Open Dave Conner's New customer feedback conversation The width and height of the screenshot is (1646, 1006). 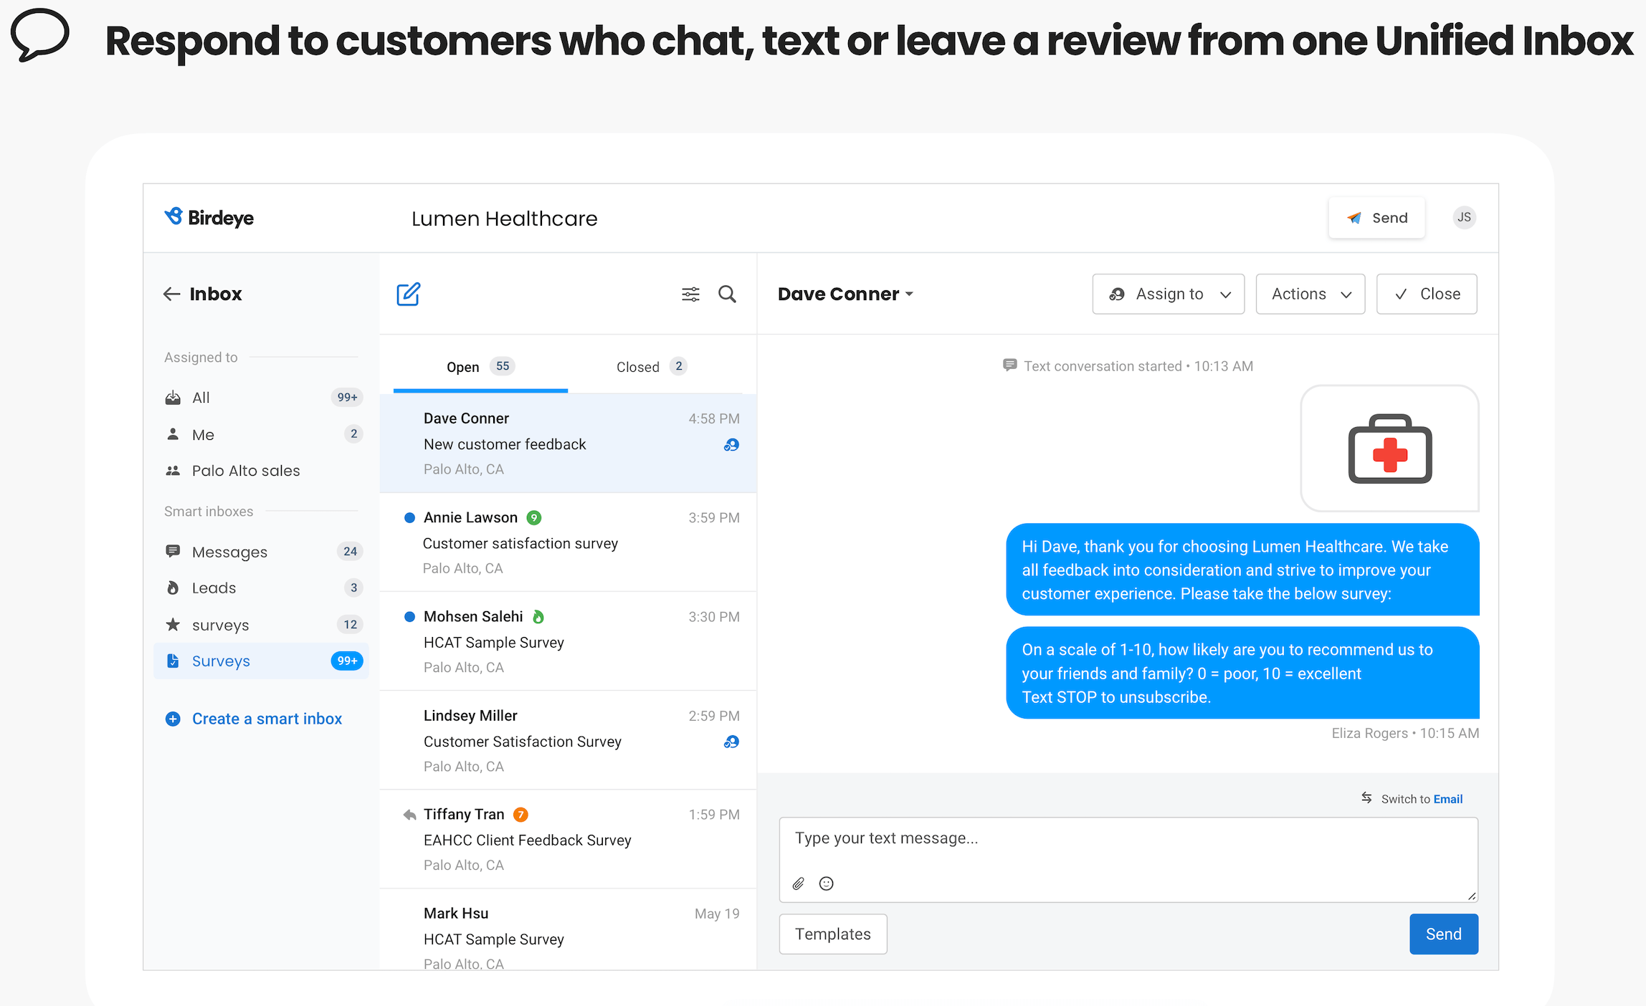(569, 444)
